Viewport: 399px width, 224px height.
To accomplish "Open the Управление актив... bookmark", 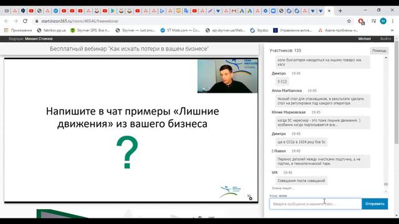I will click(292, 30).
